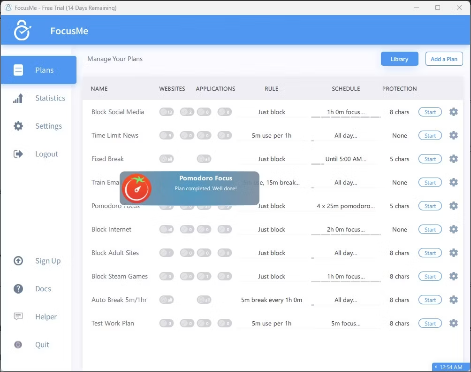This screenshot has width=471, height=372.
Task: Select the 'Auto Break 5m/1hr' plan name
Action: tap(119, 300)
